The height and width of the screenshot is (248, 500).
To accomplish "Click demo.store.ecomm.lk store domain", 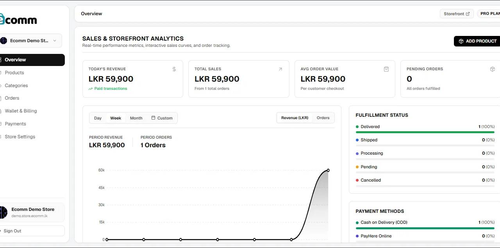I will click(29, 216).
